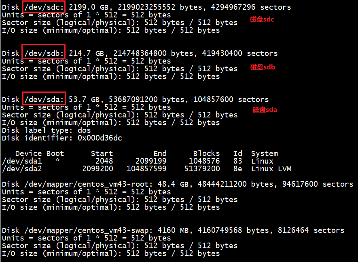Click the red 磁盘sdb annotation
The image size is (358, 262).
click(263, 67)
